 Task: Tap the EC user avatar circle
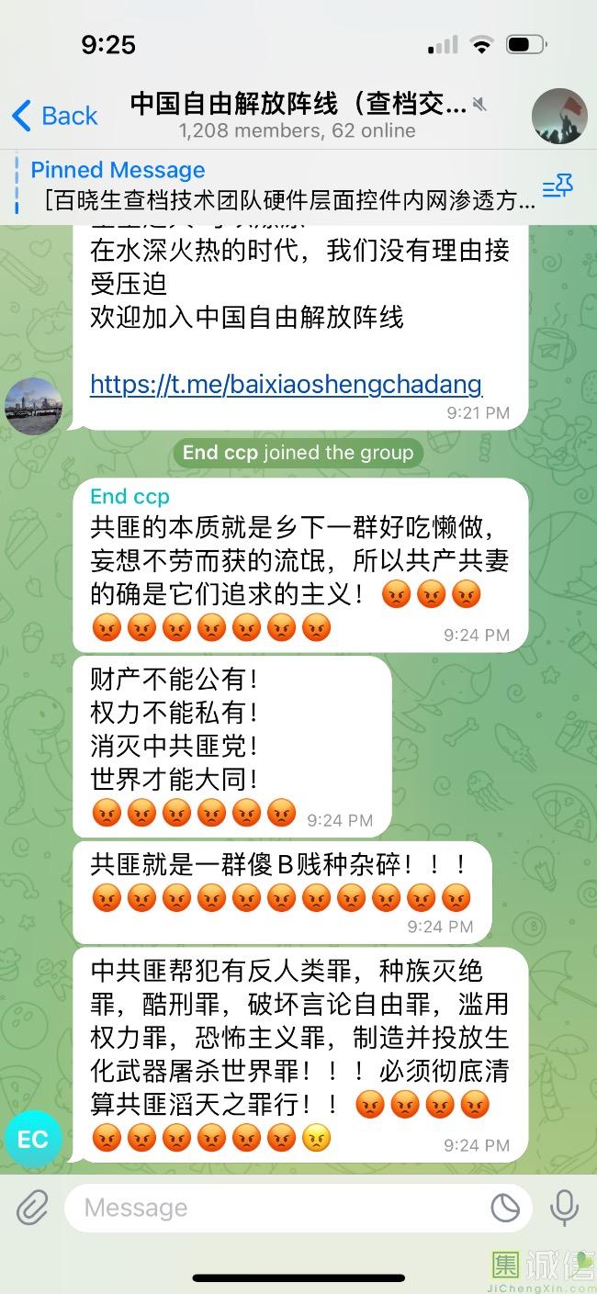coord(33,1140)
